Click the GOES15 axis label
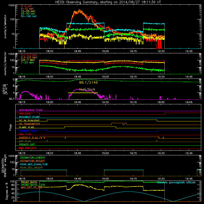This screenshot has height=204, width=204. tap(5, 89)
